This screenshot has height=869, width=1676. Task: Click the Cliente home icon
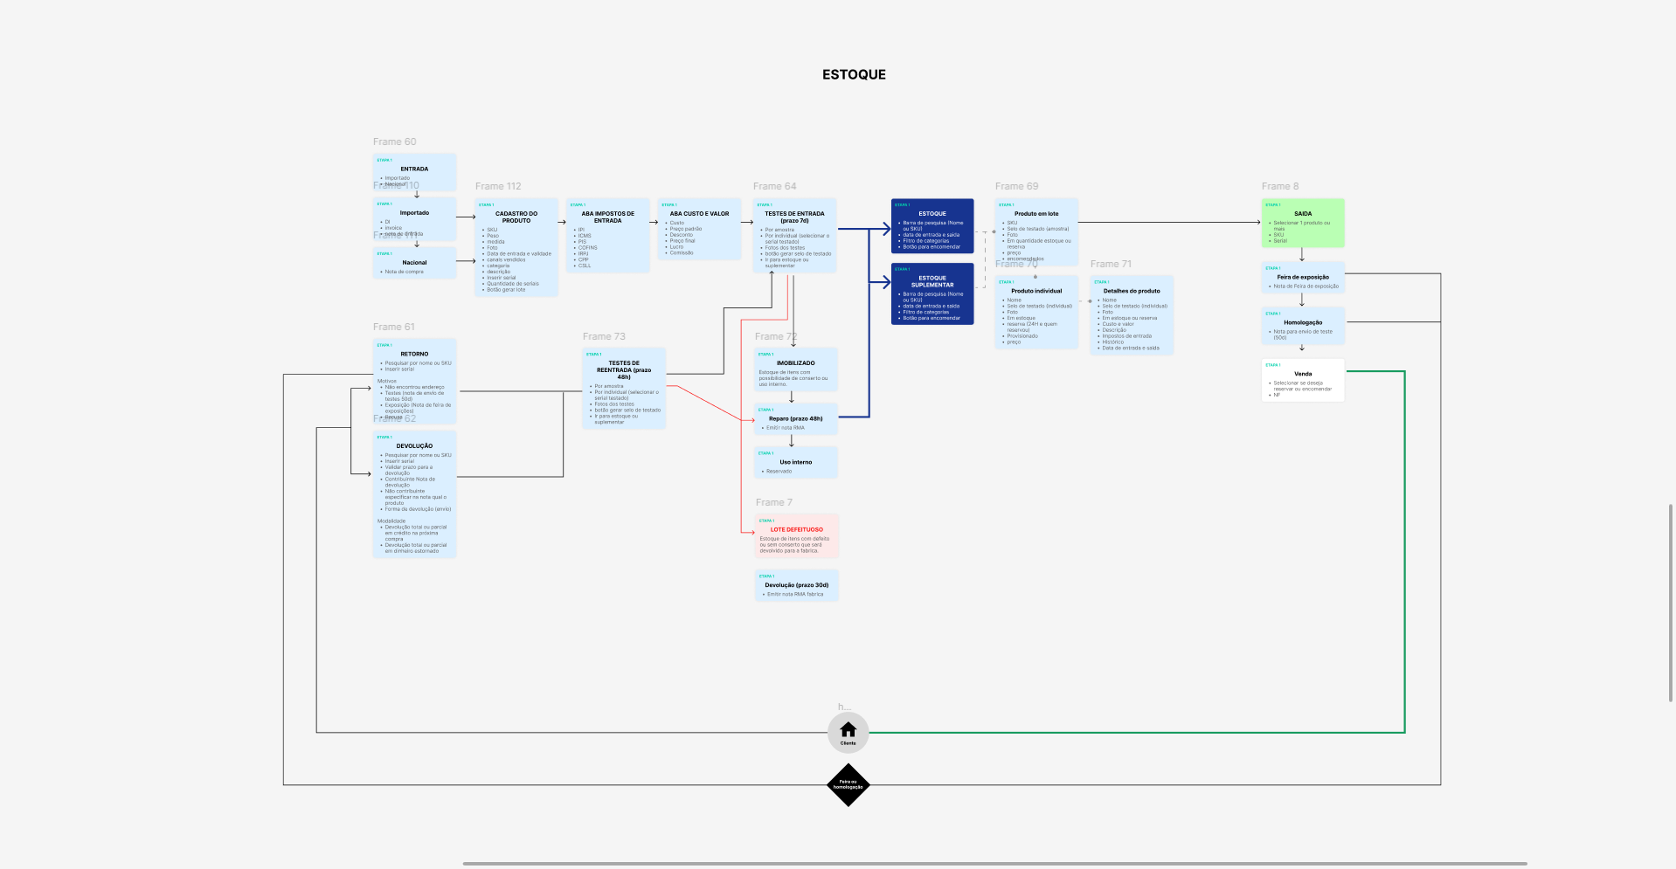tap(848, 731)
